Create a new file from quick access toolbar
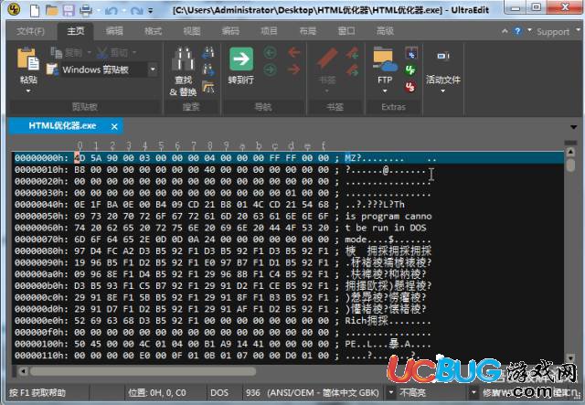This screenshot has height=405, width=585. (x=35, y=10)
